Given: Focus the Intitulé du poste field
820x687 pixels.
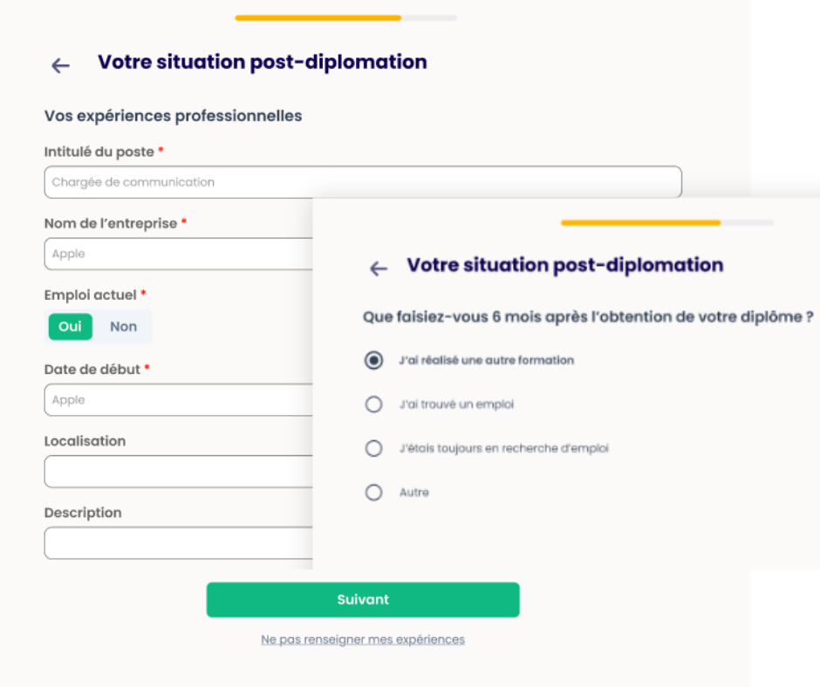Looking at the screenshot, I should point(362,182).
